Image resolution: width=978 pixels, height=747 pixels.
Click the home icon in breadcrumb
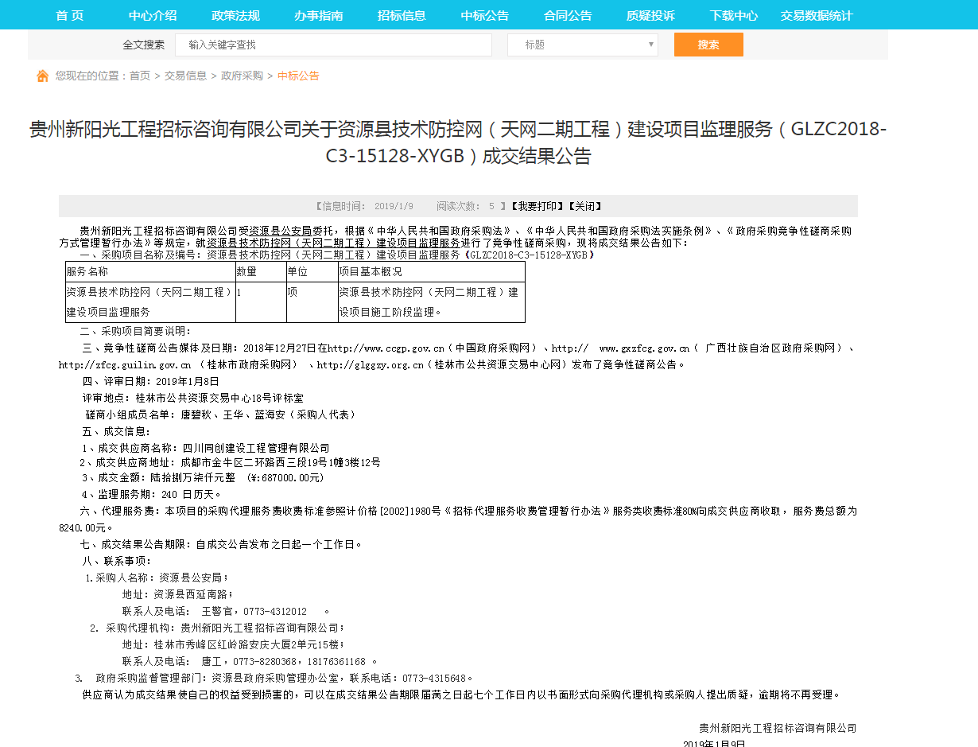(x=42, y=76)
